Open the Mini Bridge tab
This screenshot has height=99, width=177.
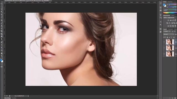[x=7, y=98]
